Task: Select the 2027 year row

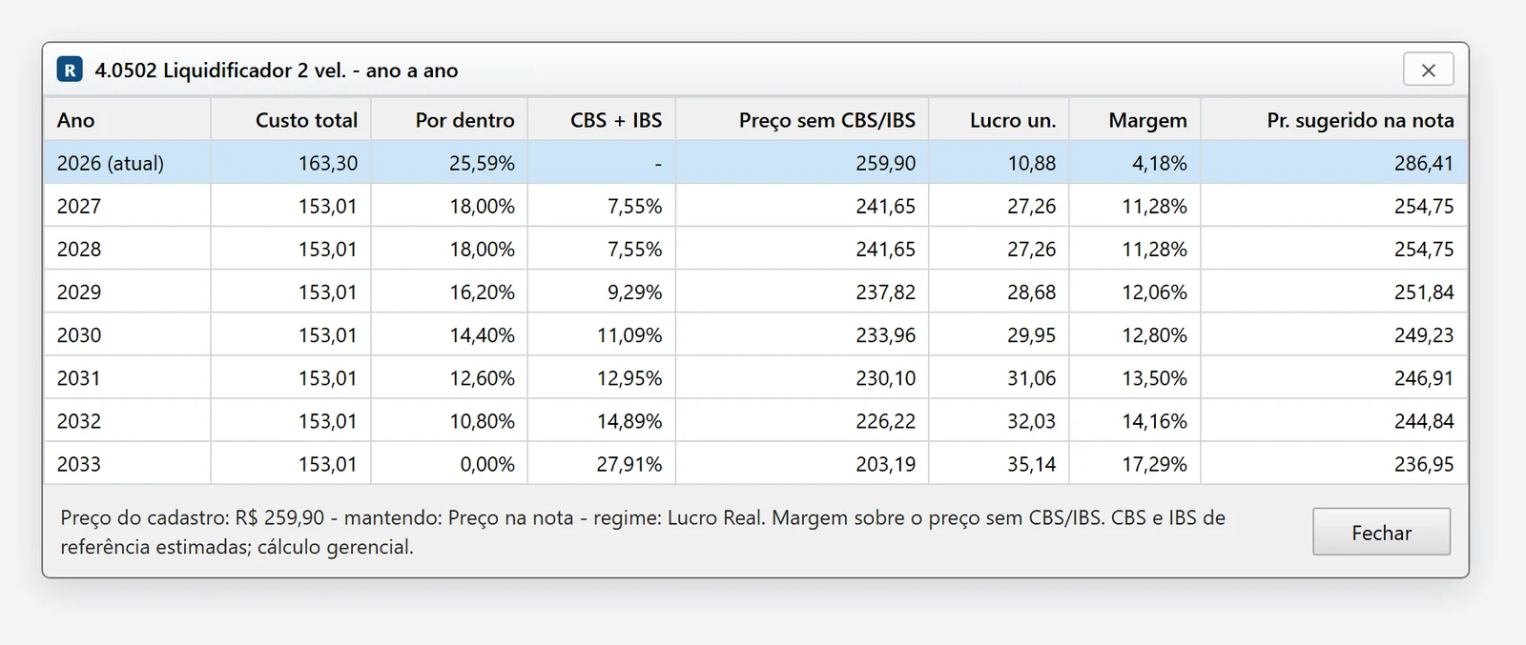Action: (x=755, y=206)
